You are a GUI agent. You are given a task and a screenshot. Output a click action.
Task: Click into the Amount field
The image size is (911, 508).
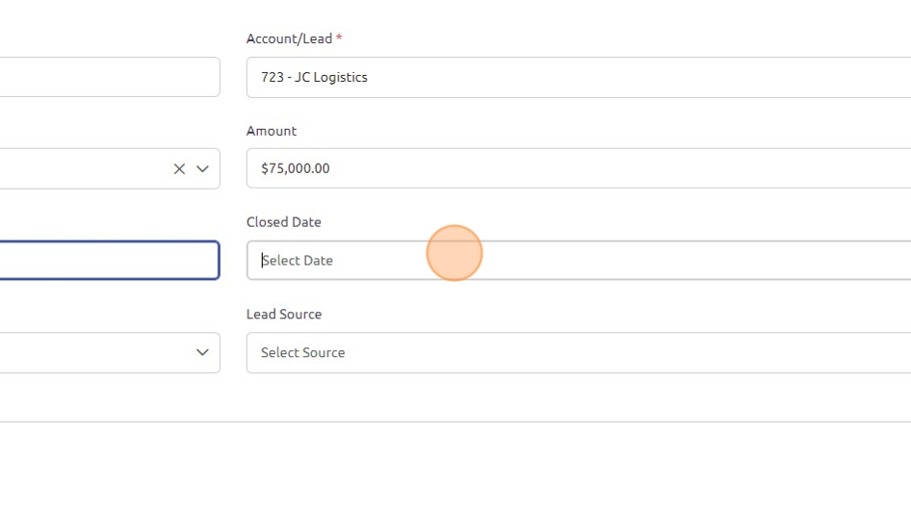(578, 168)
